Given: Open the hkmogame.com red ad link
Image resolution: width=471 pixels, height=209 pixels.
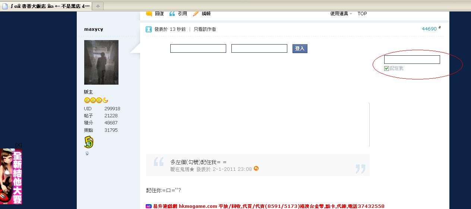Looking at the screenshot, I should coord(268,206).
